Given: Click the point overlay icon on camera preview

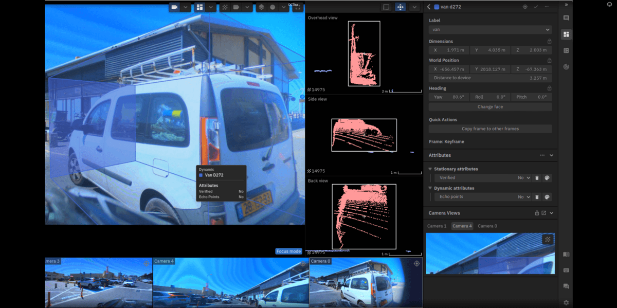Looking at the screenshot, I should click(548, 240).
